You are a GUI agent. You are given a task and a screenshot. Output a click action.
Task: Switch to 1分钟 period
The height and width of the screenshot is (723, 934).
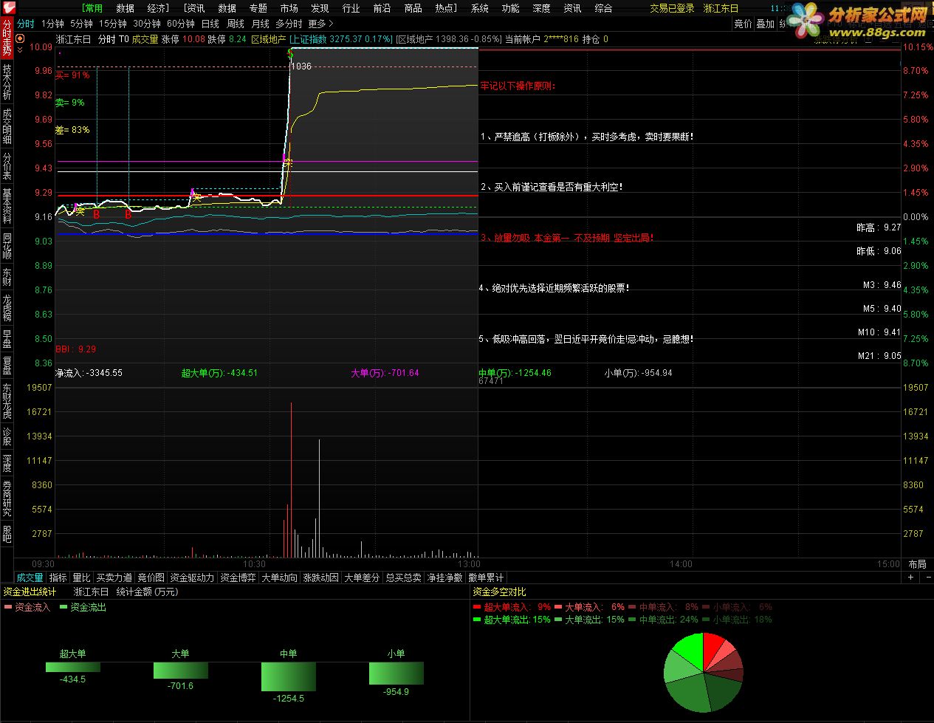pyautogui.click(x=52, y=24)
